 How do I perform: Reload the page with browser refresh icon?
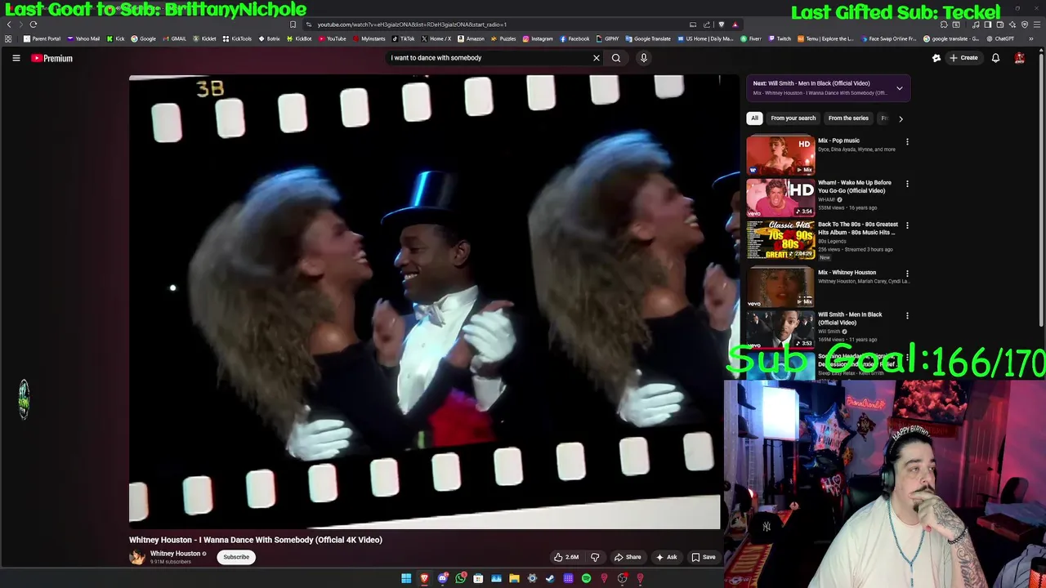(34, 24)
